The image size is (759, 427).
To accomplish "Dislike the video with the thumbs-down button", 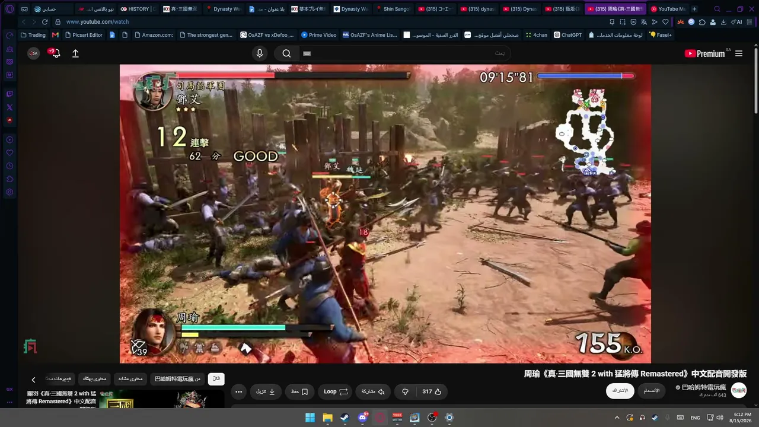I will [x=405, y=391].
